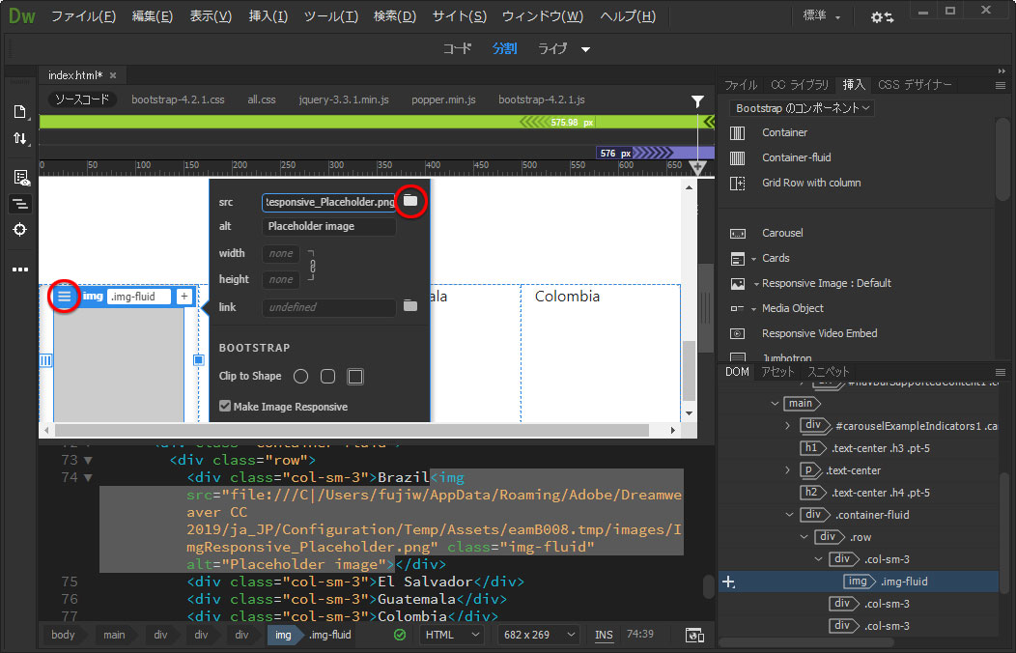The image size is (1016, 653).
Task: Click the Code view button
Action: 457,48
